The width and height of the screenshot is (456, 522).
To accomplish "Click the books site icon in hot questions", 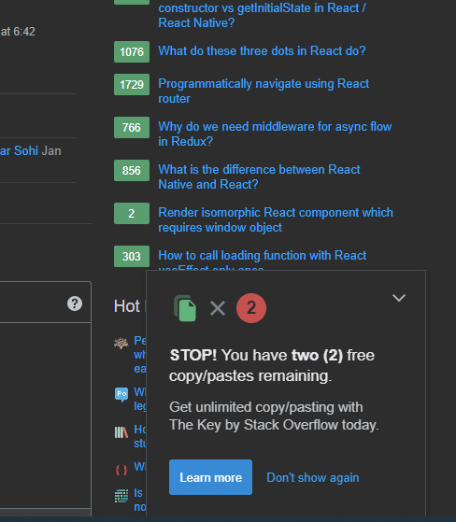I will pyautogui.click(x=121, y=432).
